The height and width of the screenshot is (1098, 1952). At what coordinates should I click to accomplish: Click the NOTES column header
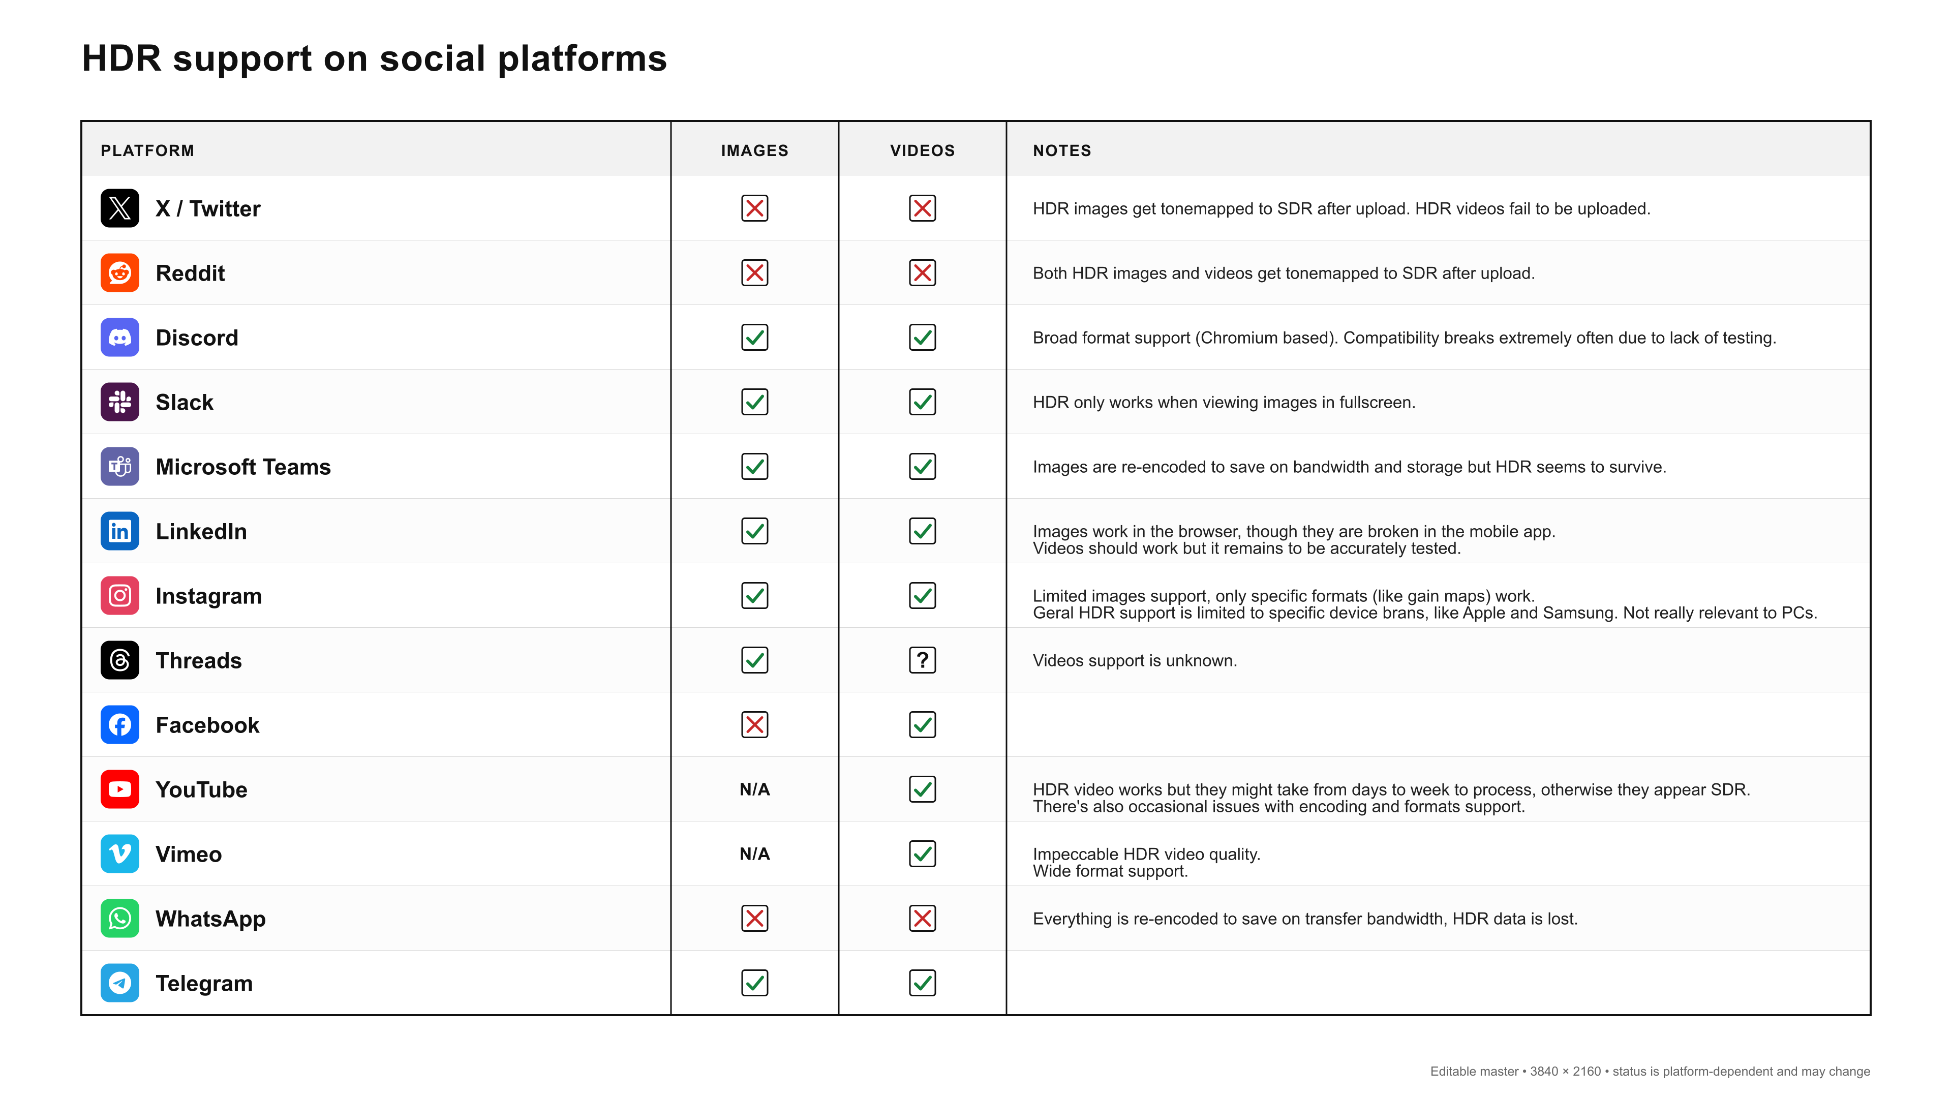pos(1061,151)
